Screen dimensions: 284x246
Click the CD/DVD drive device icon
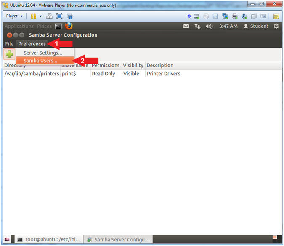click(x=206, y=16)
